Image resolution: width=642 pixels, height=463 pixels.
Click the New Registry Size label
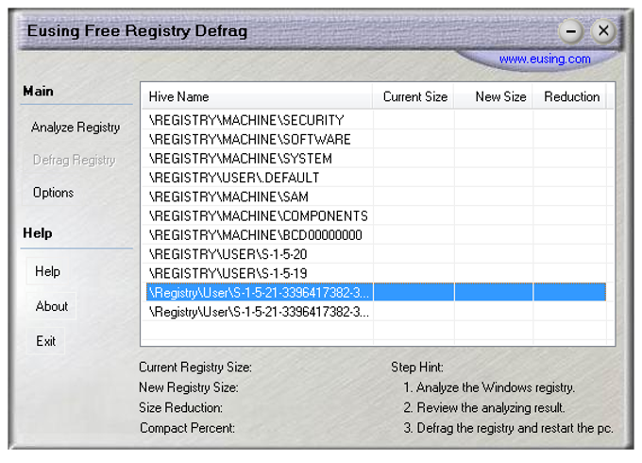pyautogui.click(x=188, y=387)
